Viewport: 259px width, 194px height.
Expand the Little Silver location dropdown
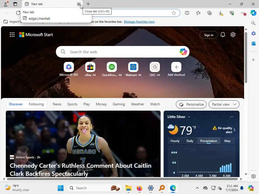pos(179,117)
